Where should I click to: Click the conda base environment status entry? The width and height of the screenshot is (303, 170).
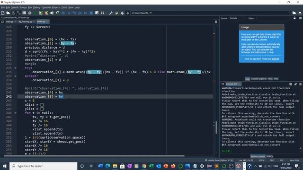(219, 161)
